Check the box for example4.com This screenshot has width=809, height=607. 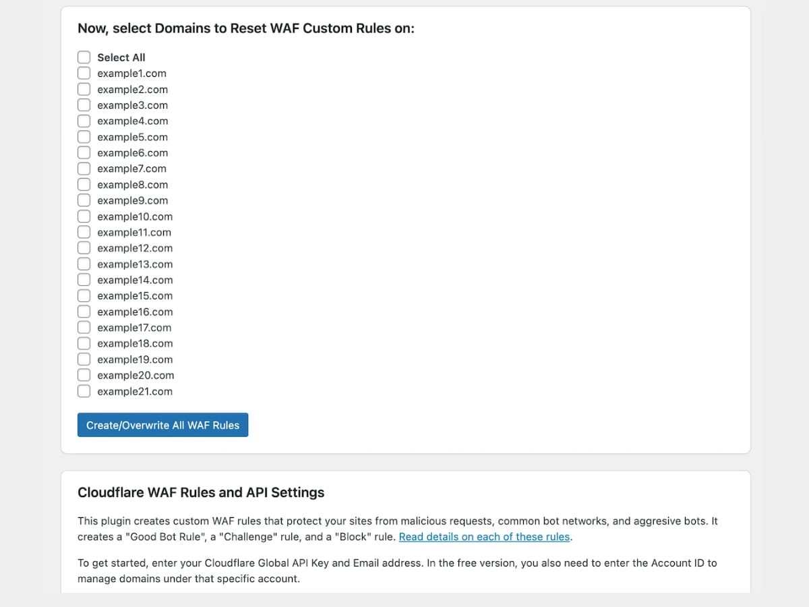pyautogui.click(x=84, y=121)
